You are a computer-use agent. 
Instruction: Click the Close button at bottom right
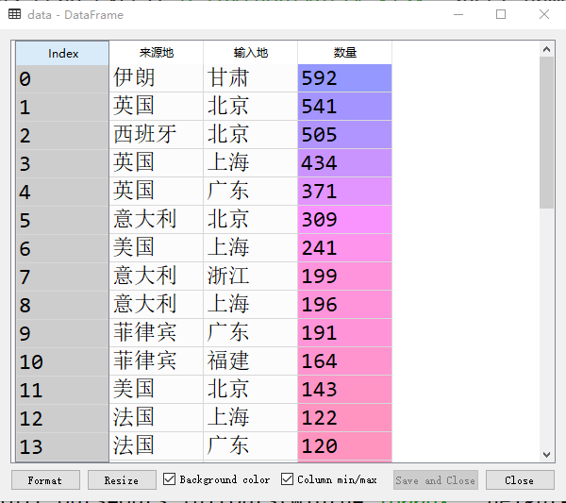coord(520,480)
